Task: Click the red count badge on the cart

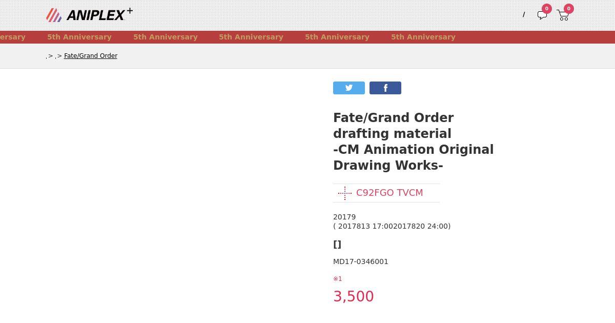Action: coord(568,9)
